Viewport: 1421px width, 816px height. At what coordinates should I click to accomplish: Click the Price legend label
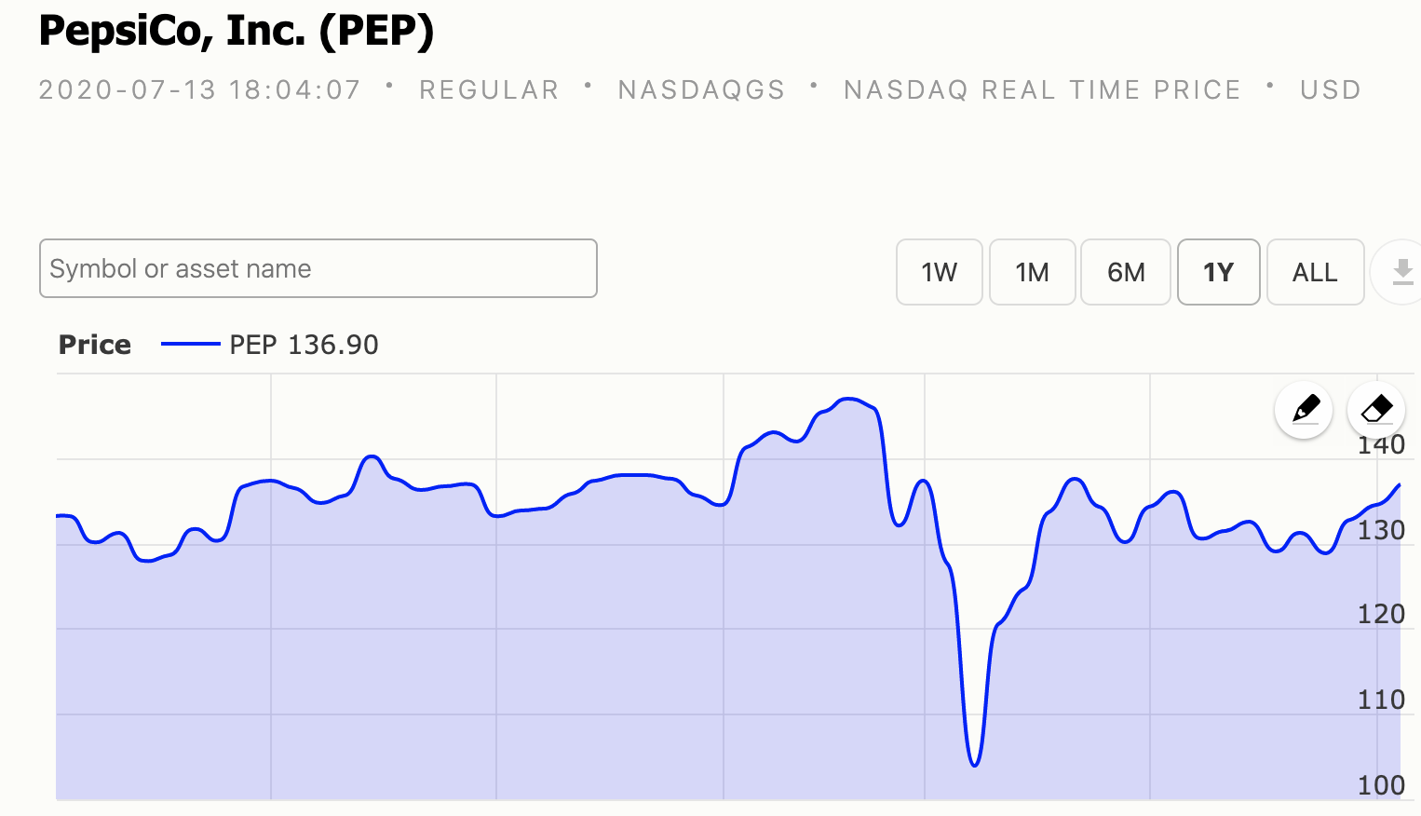click(95, 345)
